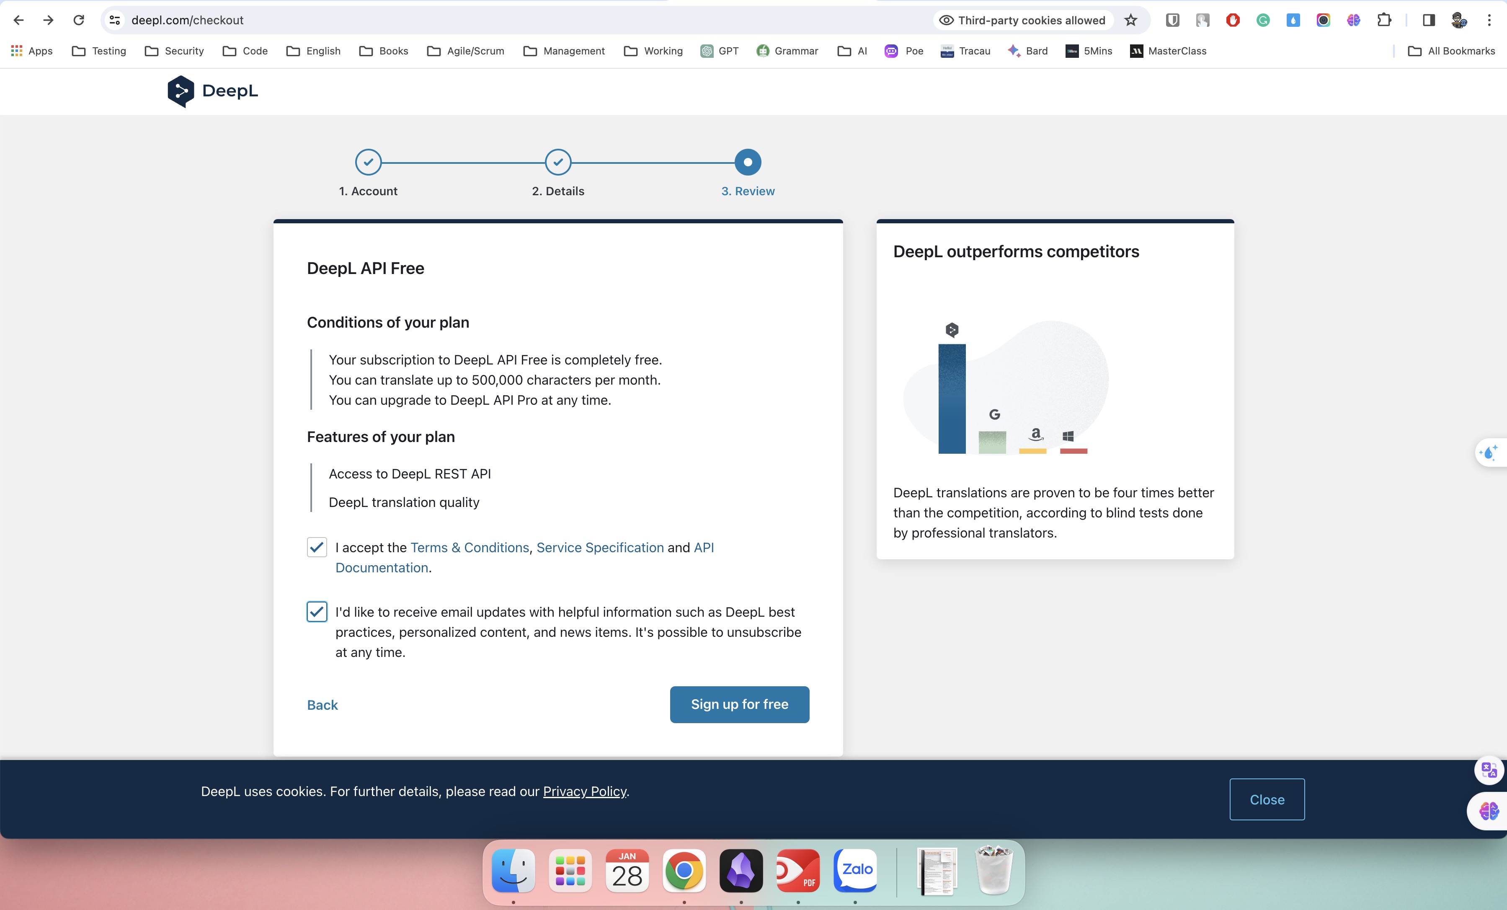Reload the checkout page

click(x=78, y=20)
